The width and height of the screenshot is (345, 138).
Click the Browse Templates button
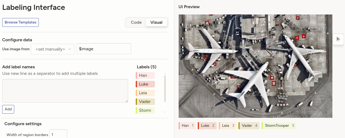tap(20, 22)
